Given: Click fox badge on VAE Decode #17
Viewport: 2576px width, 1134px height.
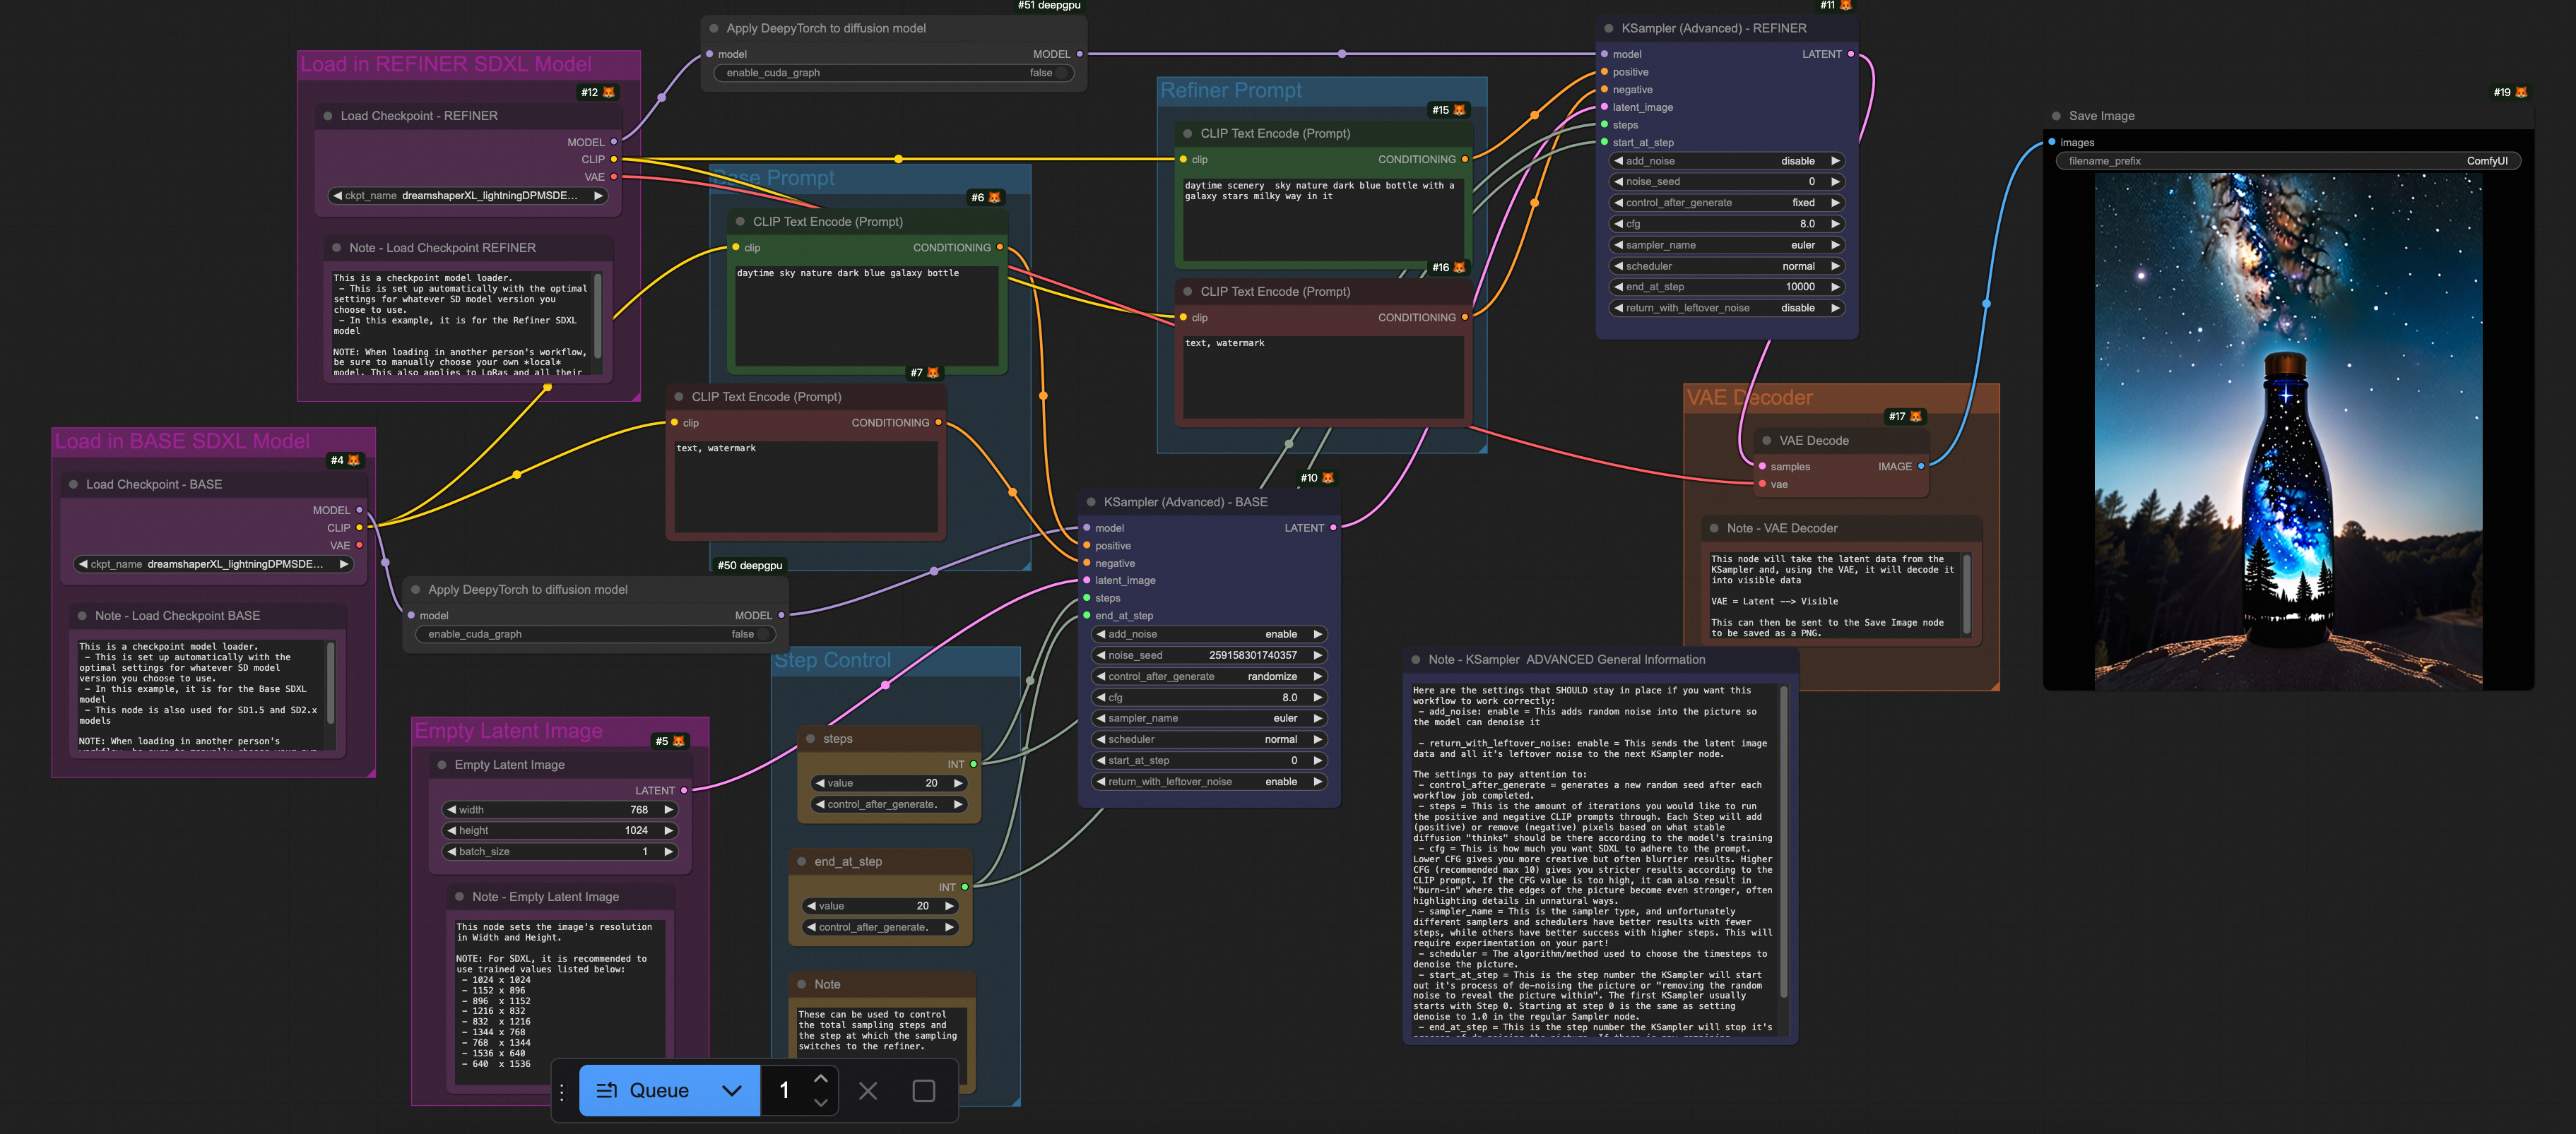Looking at the screenshot, I should coord(1915,417).
